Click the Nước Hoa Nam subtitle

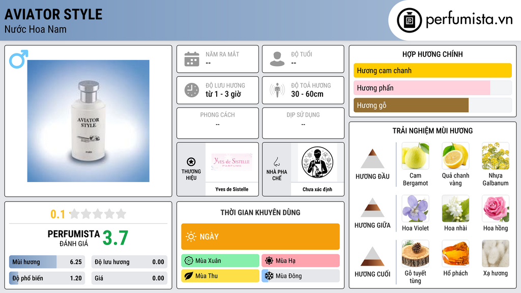pyautogui.click(x=36, y=29)
